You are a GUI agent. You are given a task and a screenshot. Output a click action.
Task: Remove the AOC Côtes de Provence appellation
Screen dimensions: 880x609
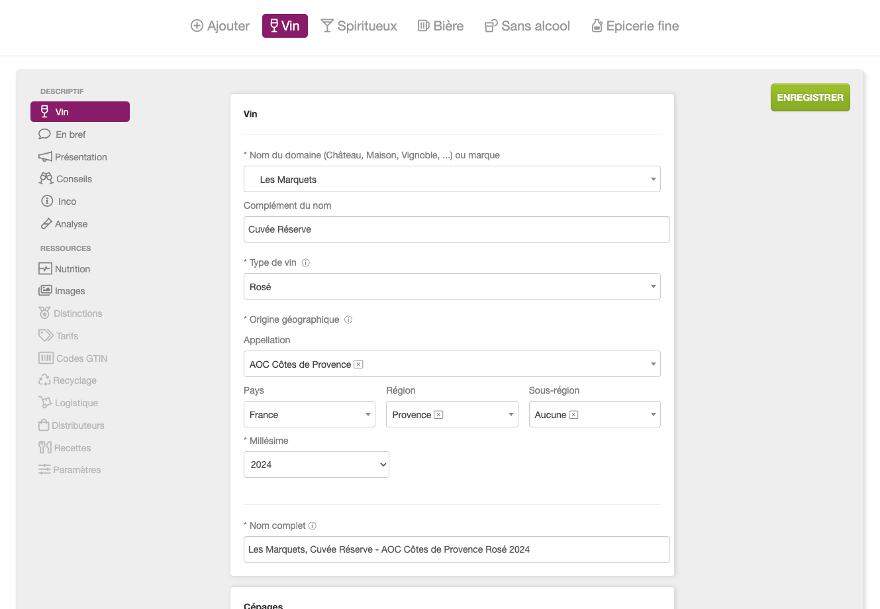coord(358,364)
